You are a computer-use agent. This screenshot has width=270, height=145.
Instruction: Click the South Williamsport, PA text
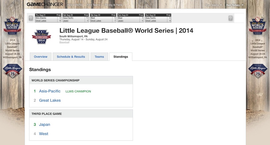click(74, 36)
